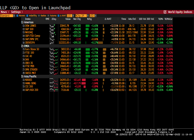Viewport: 194px width, 140px height.
Task: Select the FTSE 100 index row
Action: click(30, 53)
